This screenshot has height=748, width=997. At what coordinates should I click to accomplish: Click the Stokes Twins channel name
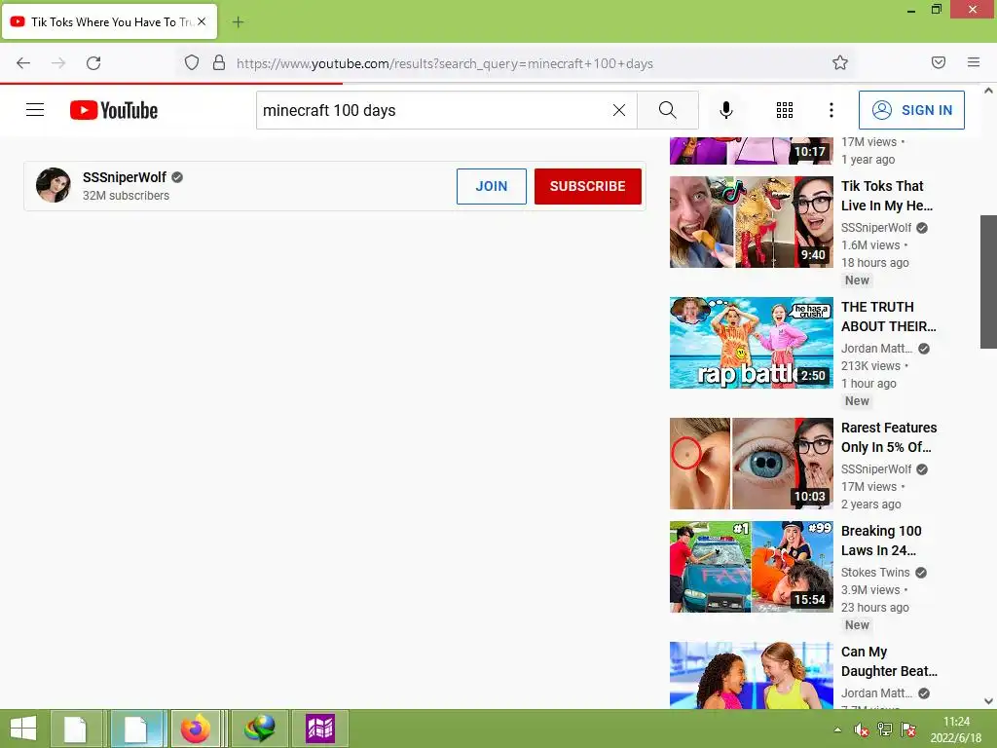[x=875, y=573]
